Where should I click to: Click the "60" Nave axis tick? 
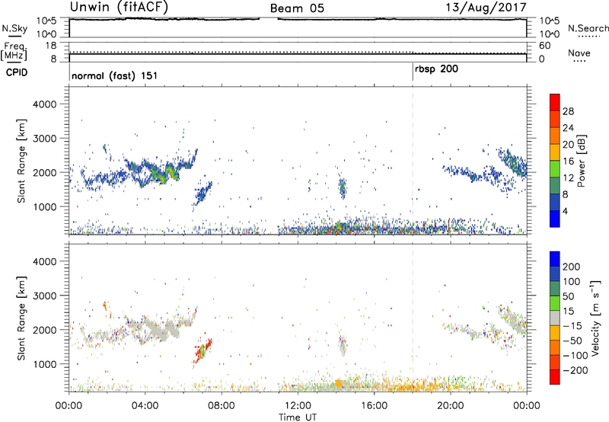point(545,46)
